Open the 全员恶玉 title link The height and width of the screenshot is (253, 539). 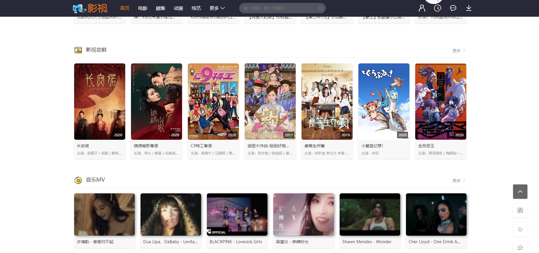426,146
